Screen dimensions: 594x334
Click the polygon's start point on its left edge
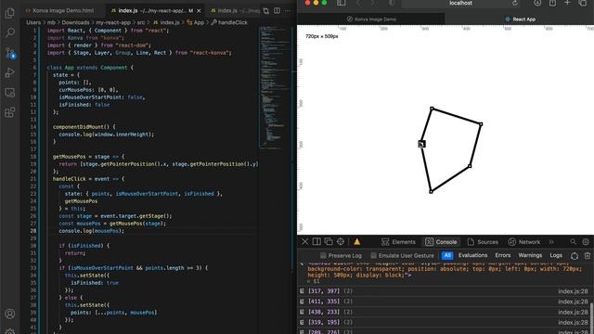(421, 144)
